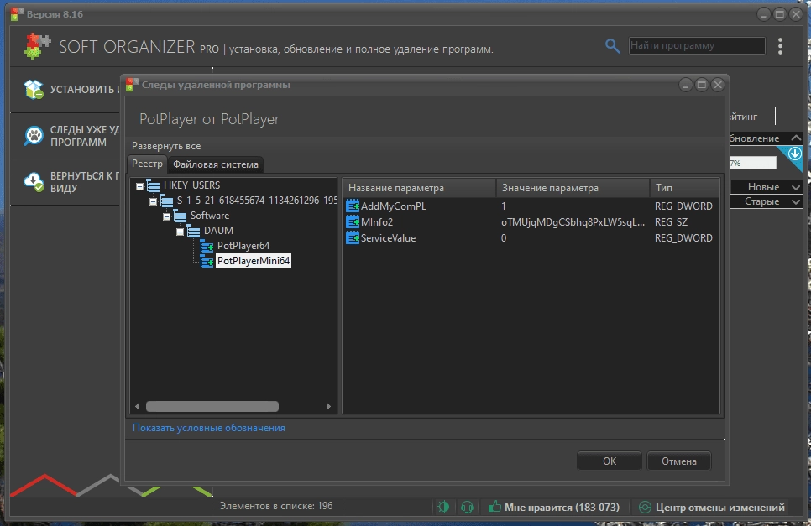
Task: Collapse the DAUM tree node
Action: coord(180,232)
